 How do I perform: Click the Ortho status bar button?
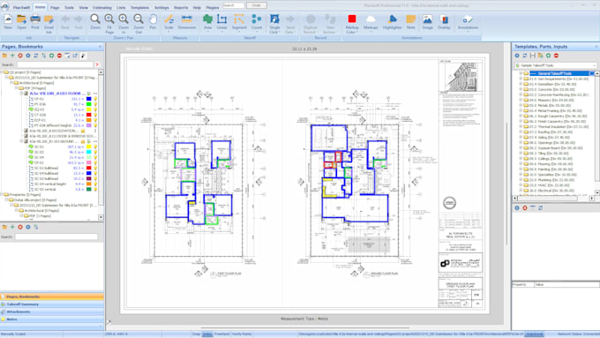click(x=207, y=334)
